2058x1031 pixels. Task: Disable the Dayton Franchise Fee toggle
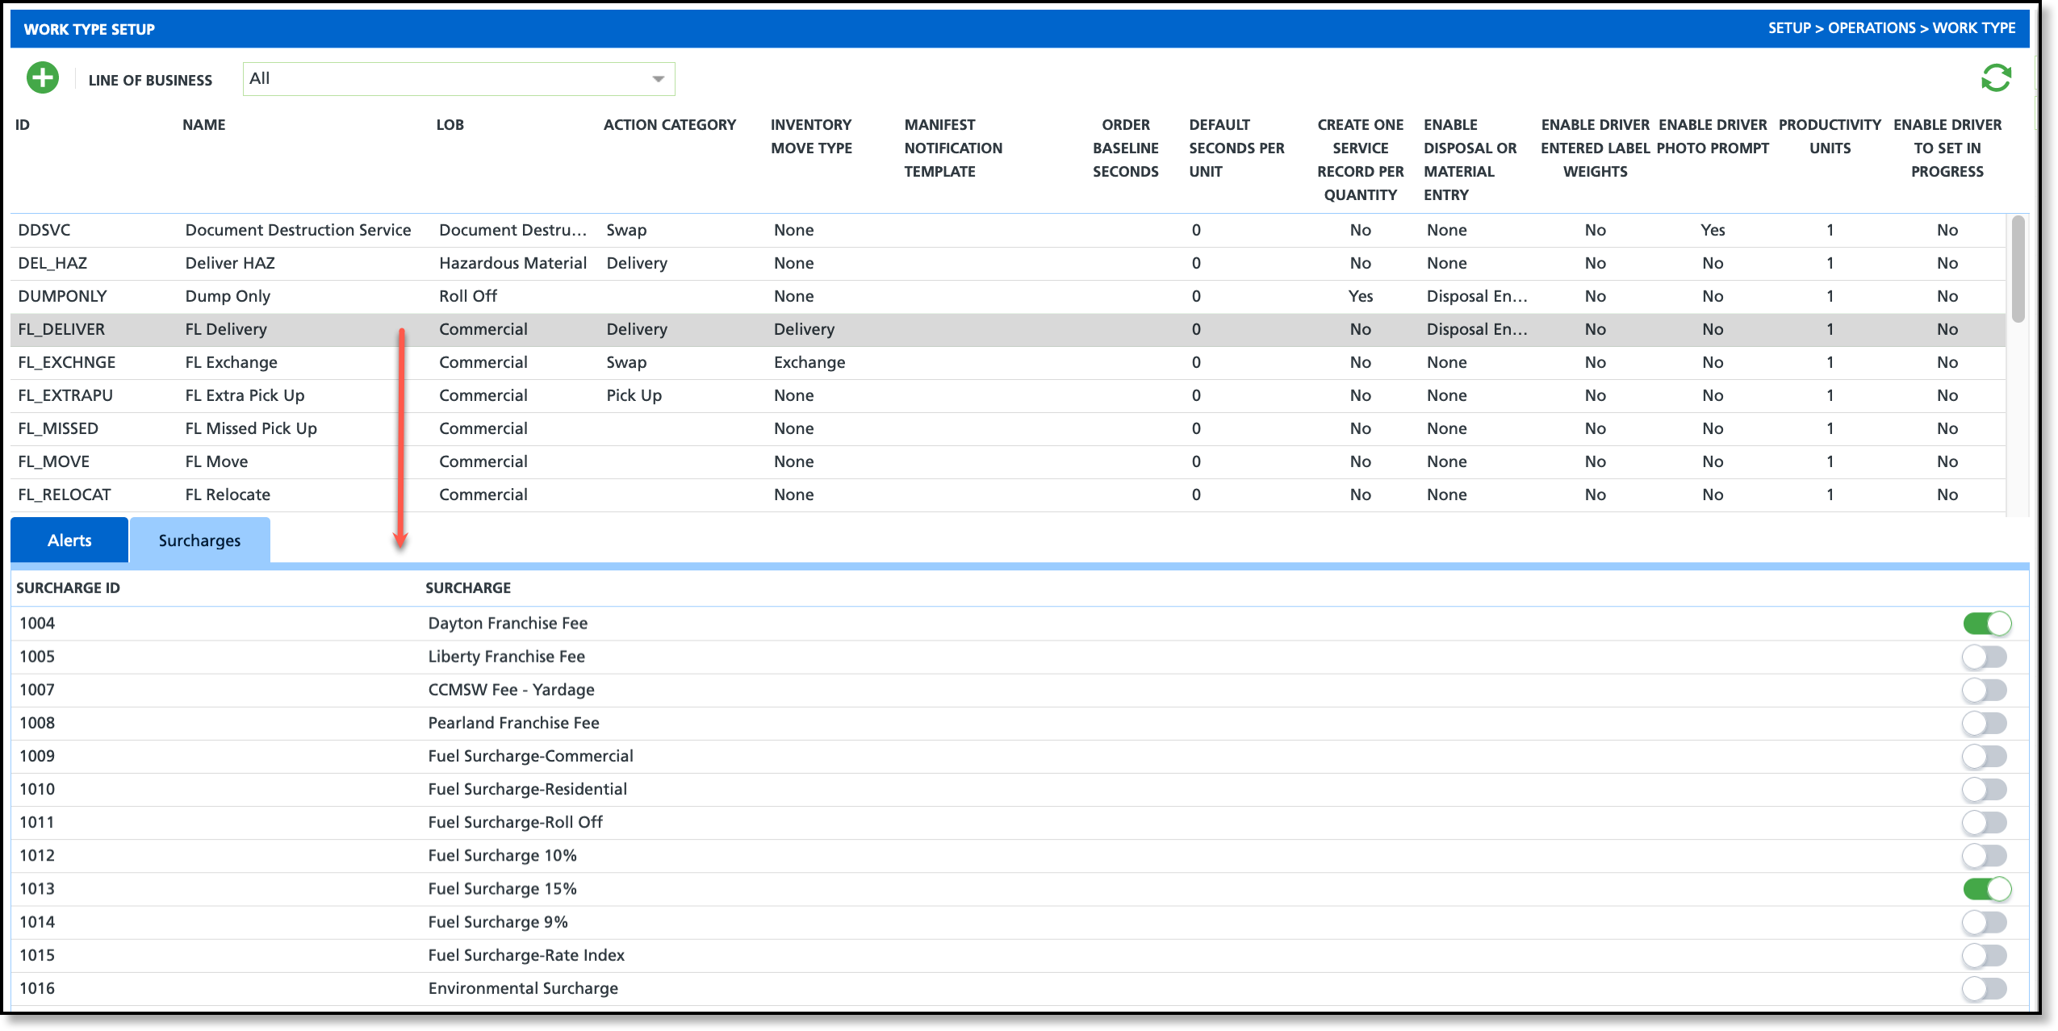tap(1986, 624)
